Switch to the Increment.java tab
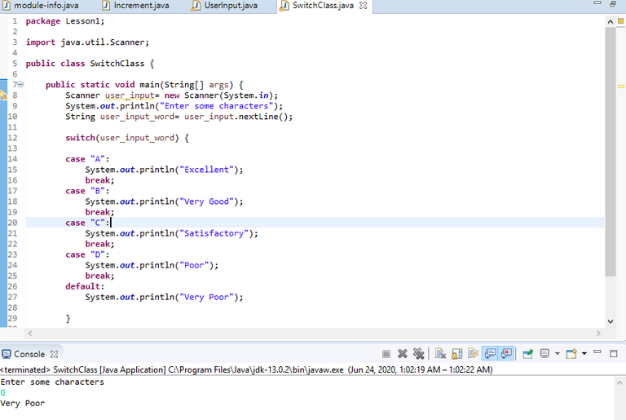Screen dimensions: 626x420 (136, 6)
